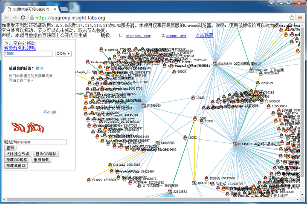The width and height of the screenshot is (307, 204).
Task: Select penguin node 洗业成 151408709
Action: [x=213, y=184]
